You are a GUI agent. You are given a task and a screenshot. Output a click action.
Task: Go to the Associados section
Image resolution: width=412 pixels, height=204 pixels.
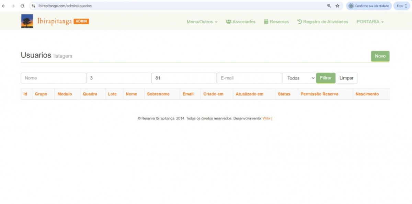(x=241, y=22)
